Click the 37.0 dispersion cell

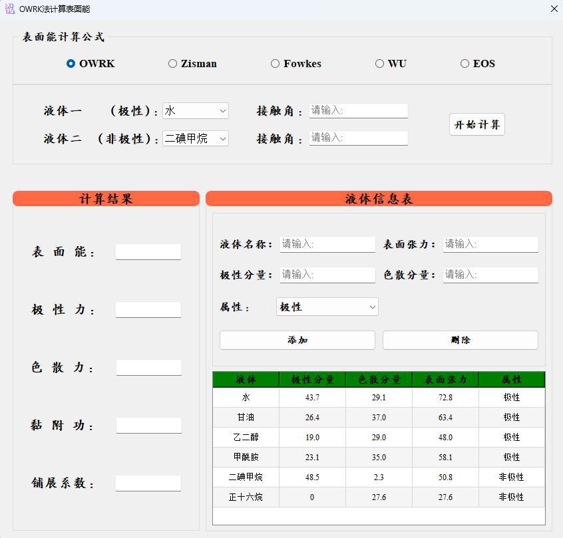379,418
